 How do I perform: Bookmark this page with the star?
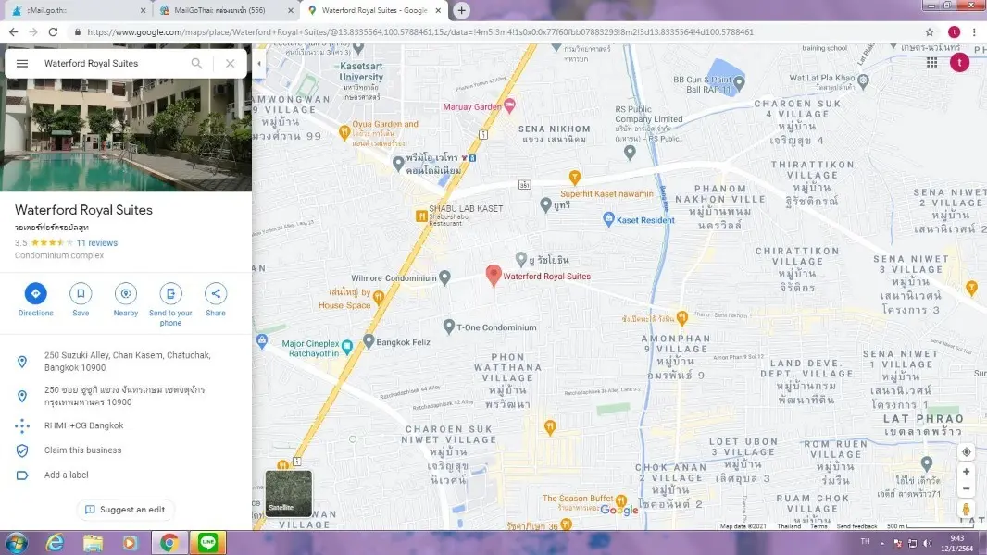(929, 32)
